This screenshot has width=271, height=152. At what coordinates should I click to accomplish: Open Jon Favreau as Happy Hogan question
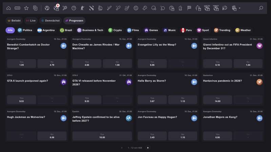[157, 117]
